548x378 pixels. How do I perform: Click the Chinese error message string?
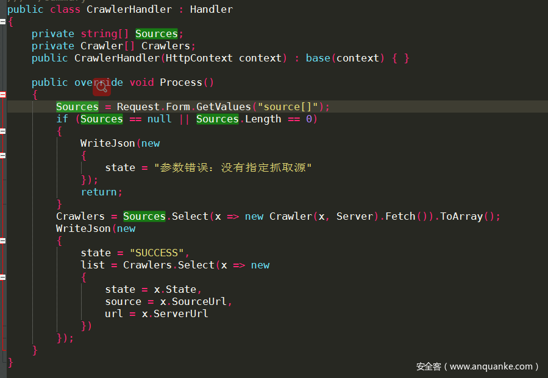(233, 167)
